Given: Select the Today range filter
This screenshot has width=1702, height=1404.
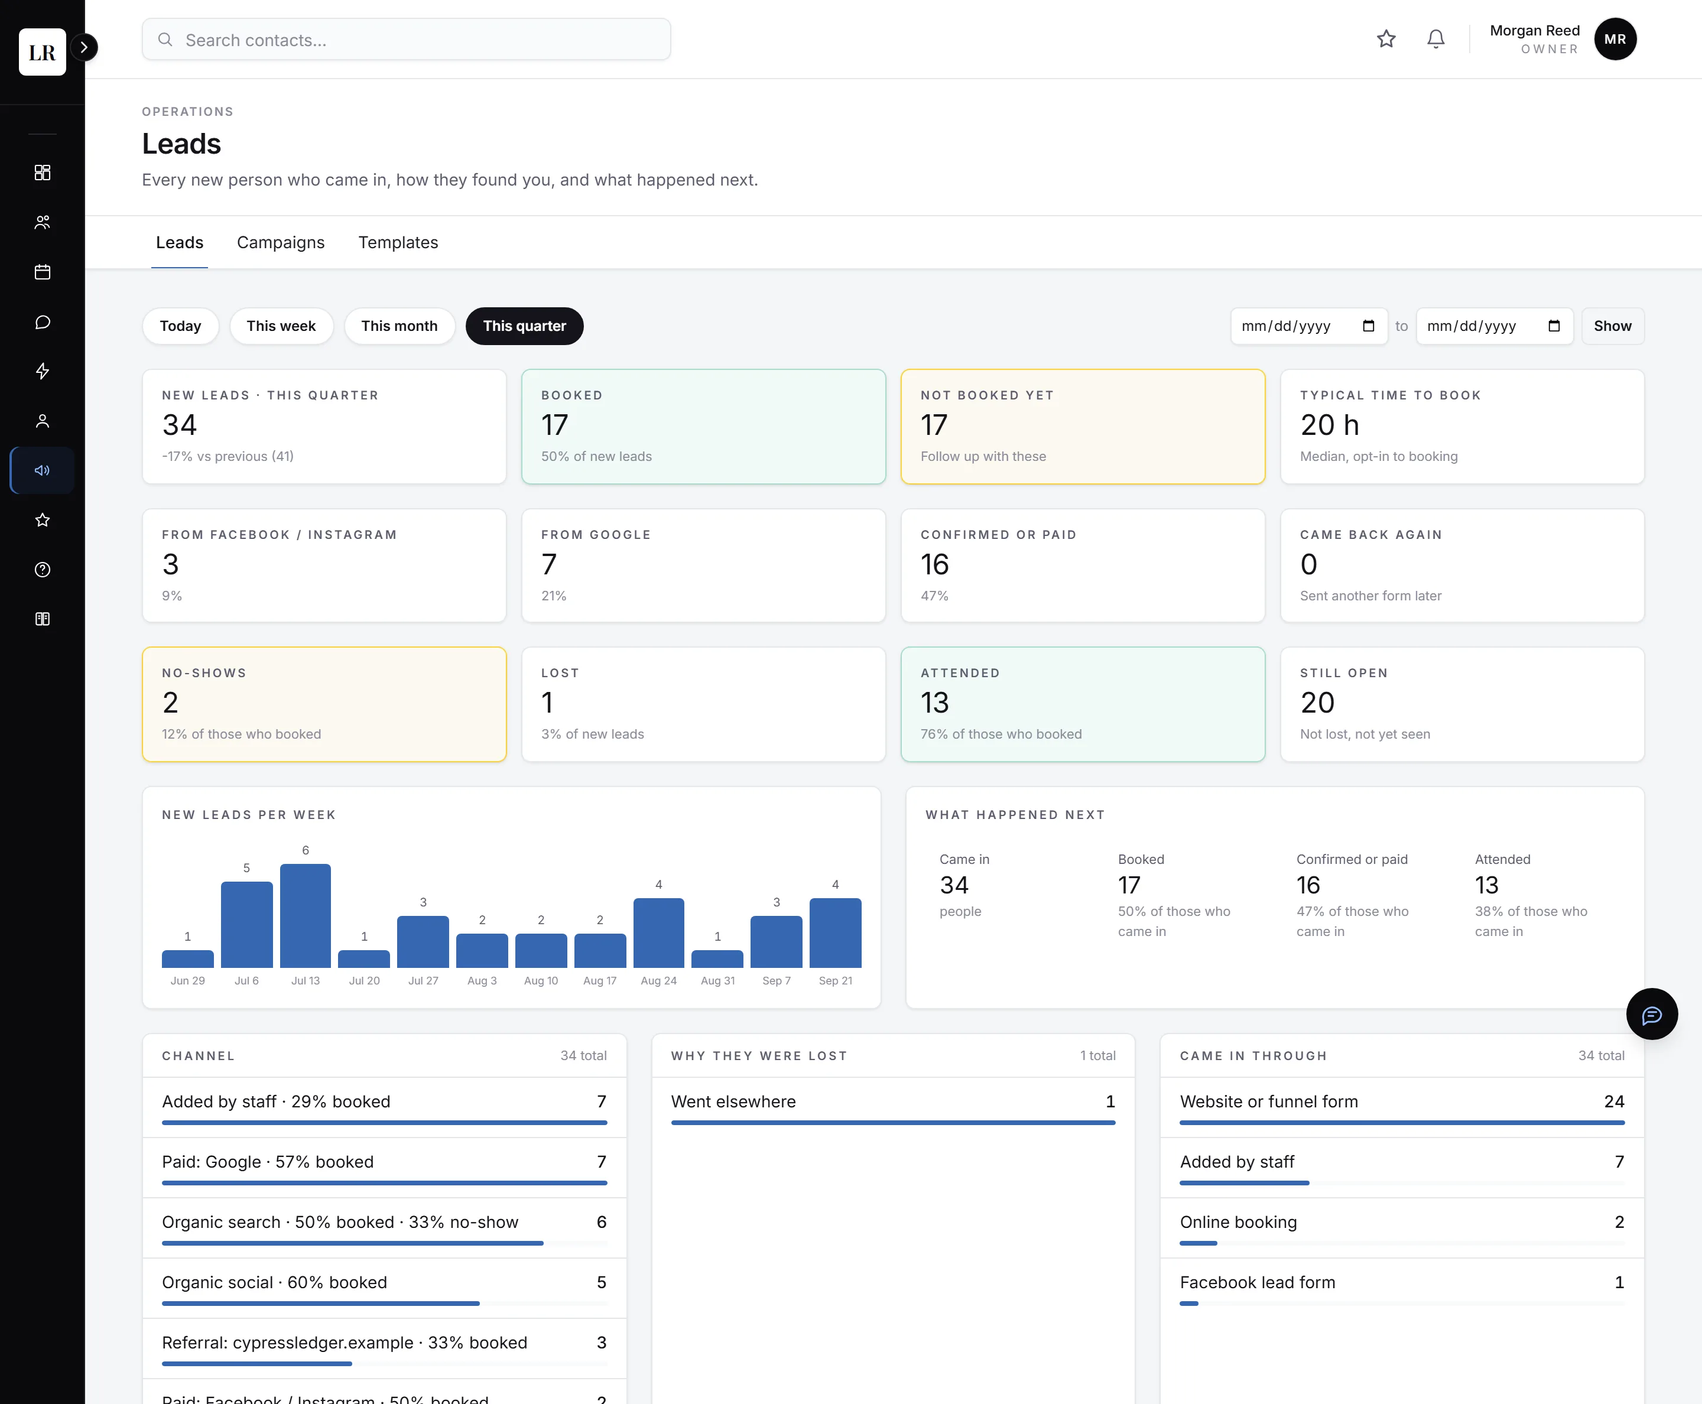Looking at the screenshot, I should coord(180,326).
